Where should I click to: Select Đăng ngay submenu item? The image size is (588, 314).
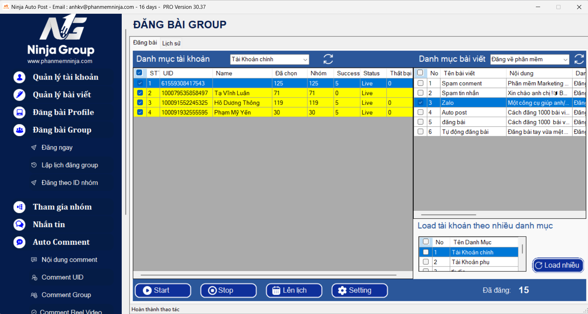[57, 147]
